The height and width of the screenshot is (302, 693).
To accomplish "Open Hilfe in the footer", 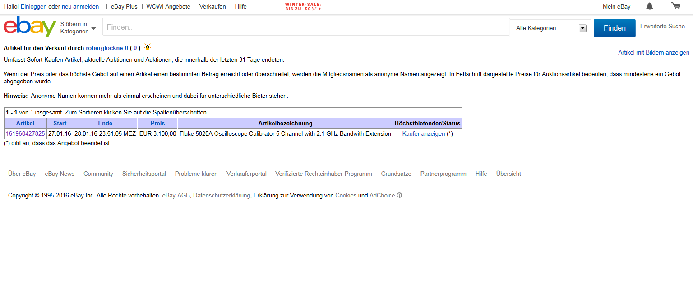I will [x=481, y=174].
